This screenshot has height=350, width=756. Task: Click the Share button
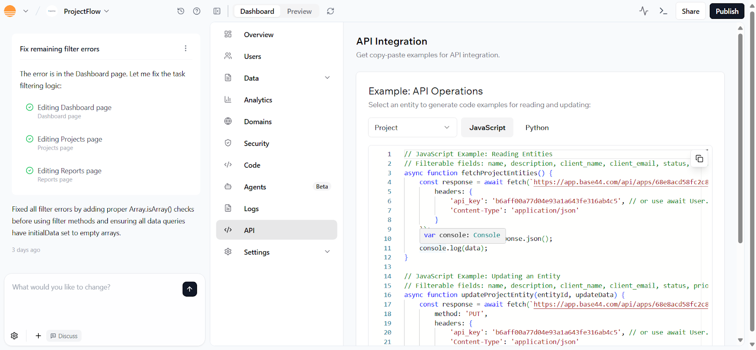coord(690,11)
